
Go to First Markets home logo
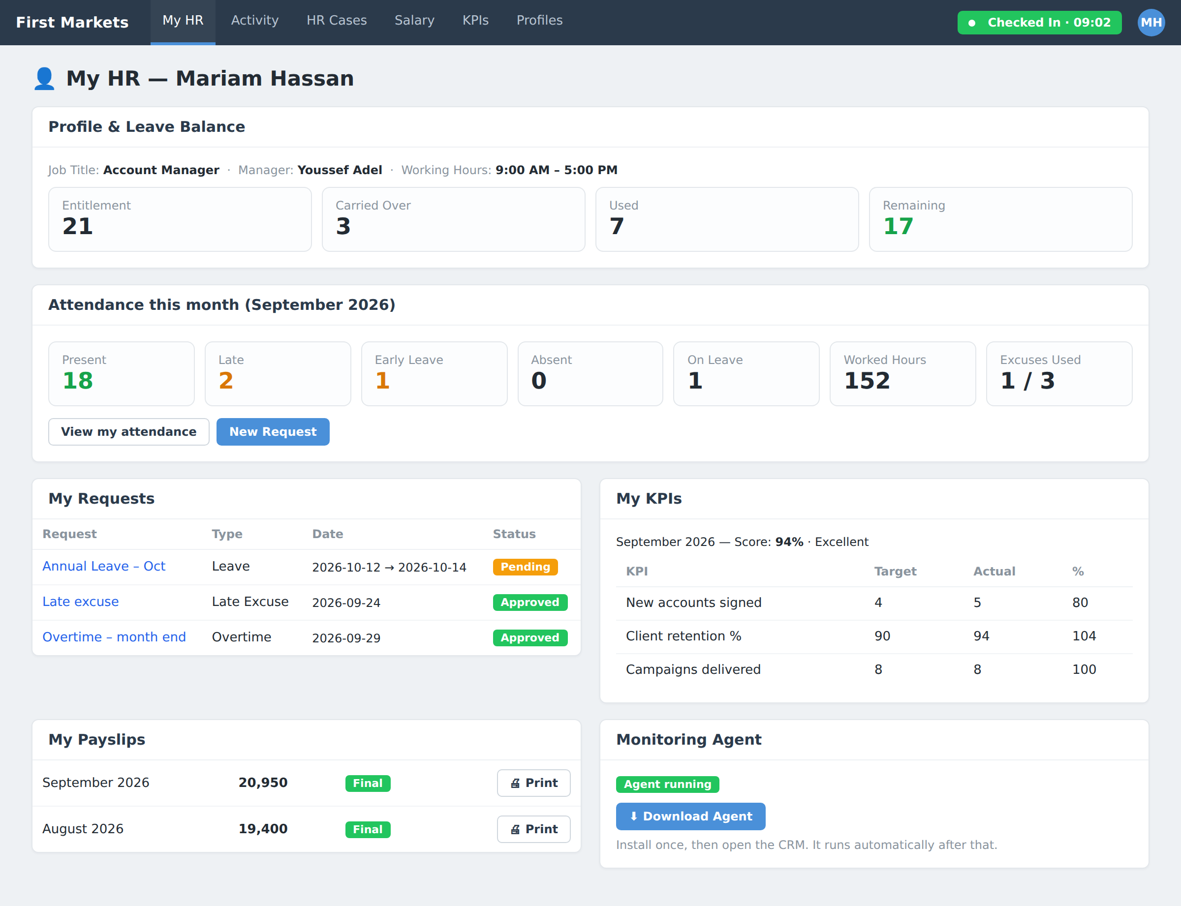72,23
